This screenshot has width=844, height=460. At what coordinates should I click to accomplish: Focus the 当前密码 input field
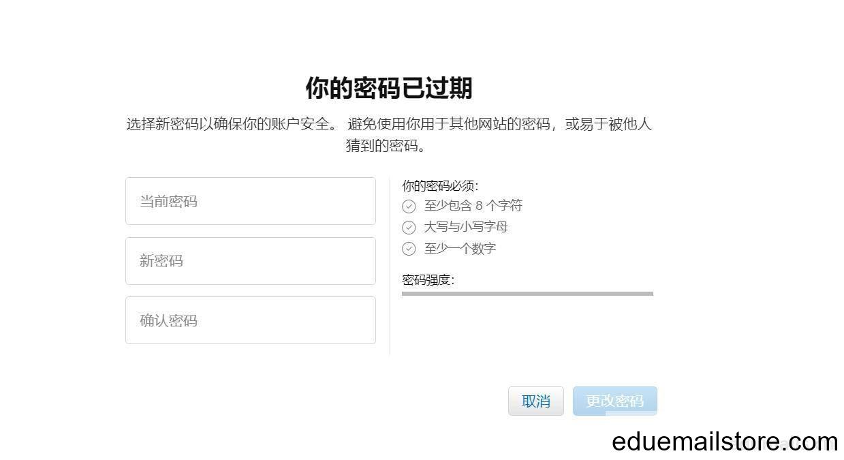[251, 201]
